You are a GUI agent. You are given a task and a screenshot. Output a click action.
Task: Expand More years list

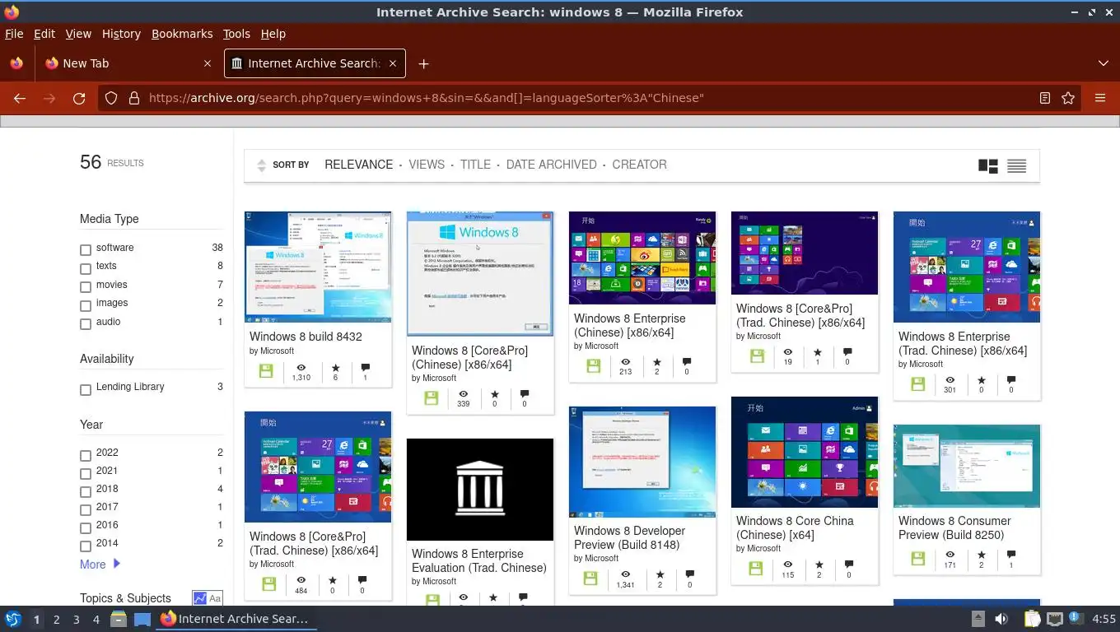(x=100, y=565)
